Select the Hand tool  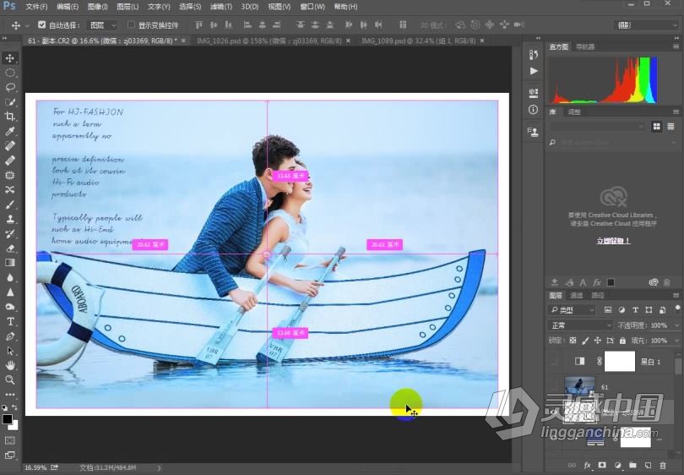tap(9, 365)
